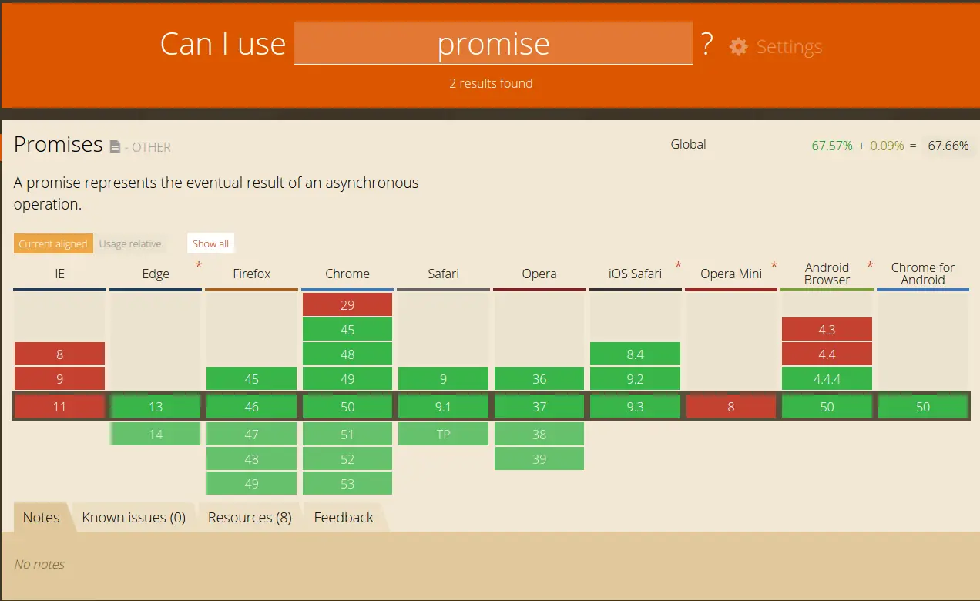Click the Opera column header
980x601 pixels.
point(539,274)
